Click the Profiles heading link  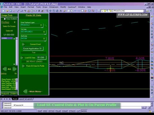point(5,22)
